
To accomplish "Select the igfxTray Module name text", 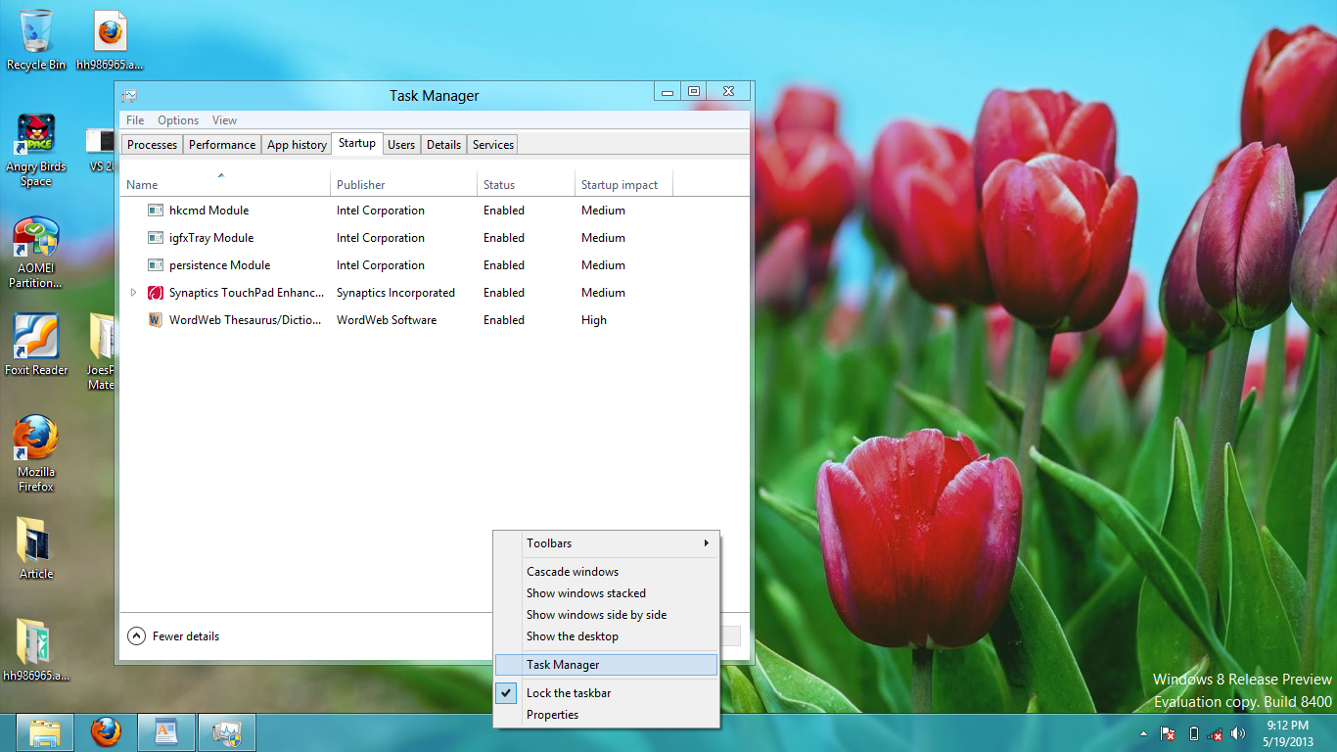I will [211, 238].
